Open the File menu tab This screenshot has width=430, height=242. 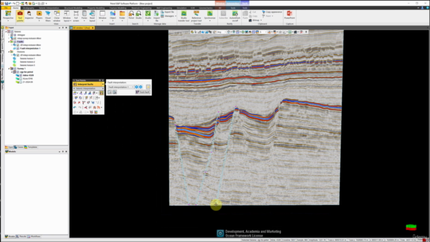pos(6,8)
